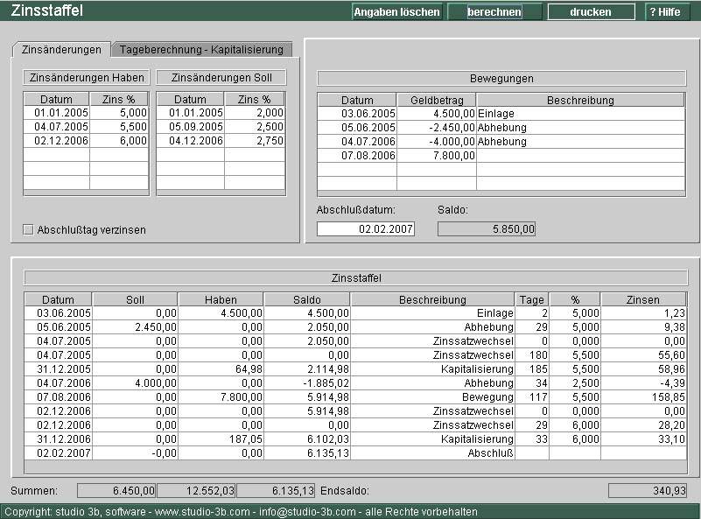Select the Haben interest rate cell 5,500

(x=119, y=127)
